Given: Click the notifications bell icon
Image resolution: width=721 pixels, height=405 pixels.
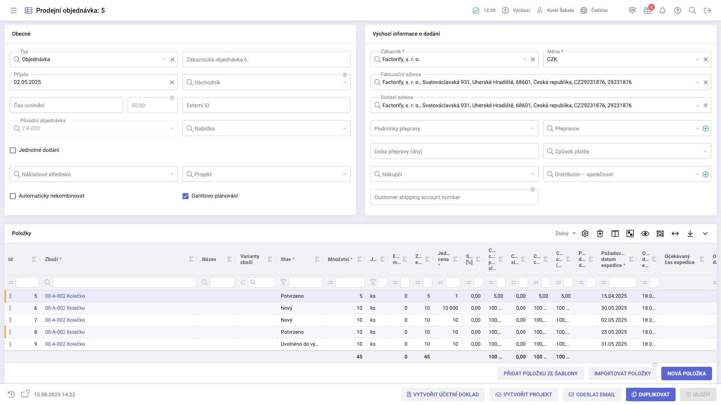Looking at the screenshot, I should click(x=662, y=10).
